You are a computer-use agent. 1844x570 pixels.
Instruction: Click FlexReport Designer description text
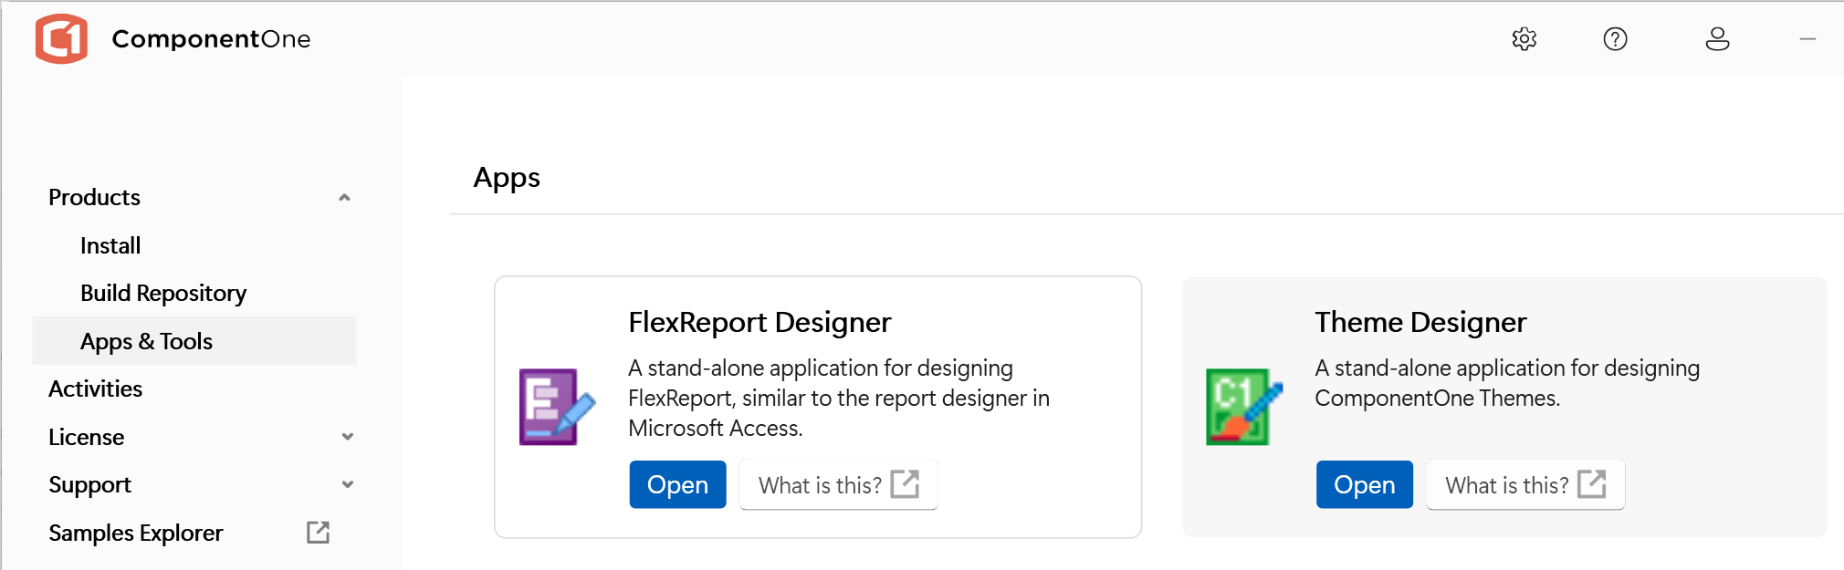pyautogui.click(x=839, y=399)
